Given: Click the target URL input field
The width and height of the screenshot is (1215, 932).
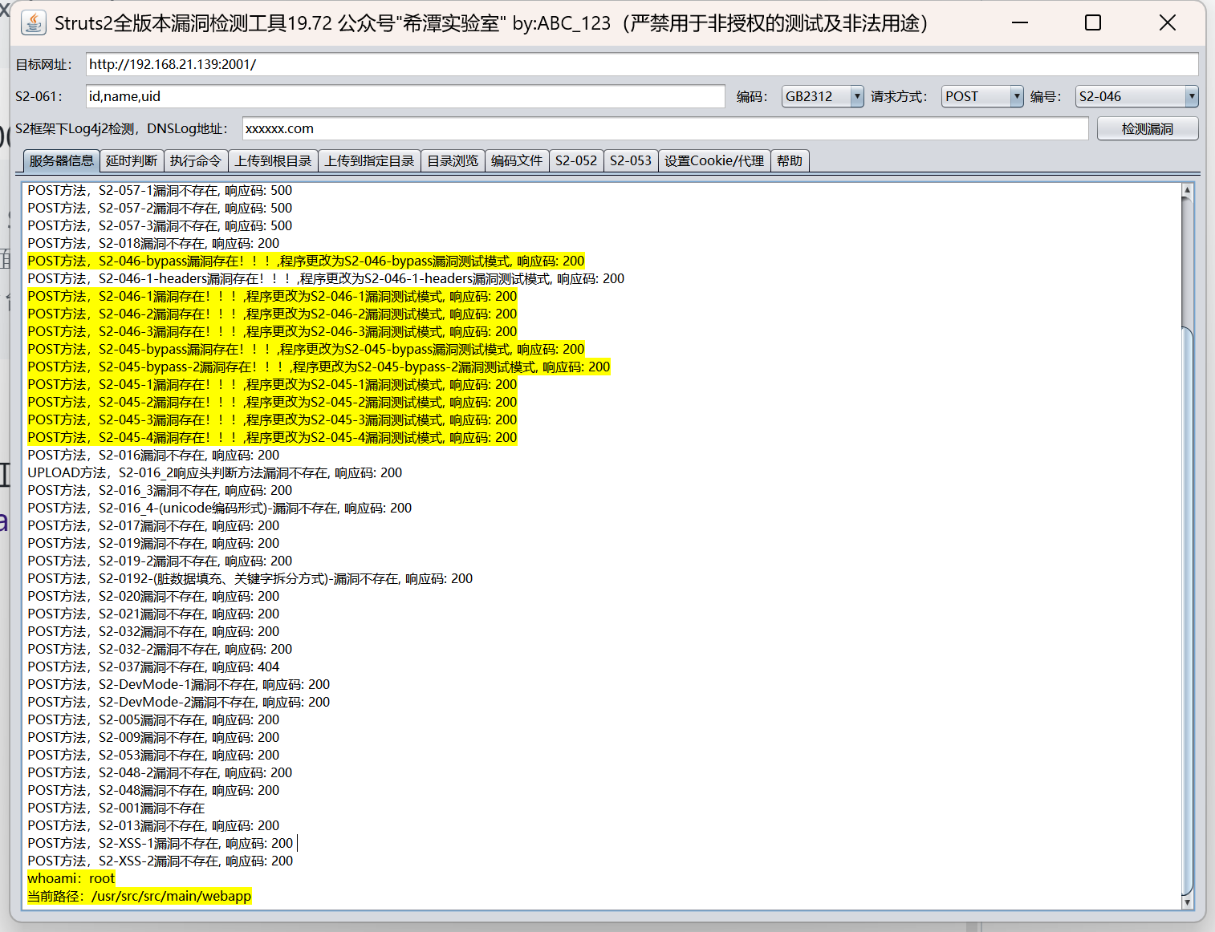Looking at the screenshot, I should tap(642, 64).
